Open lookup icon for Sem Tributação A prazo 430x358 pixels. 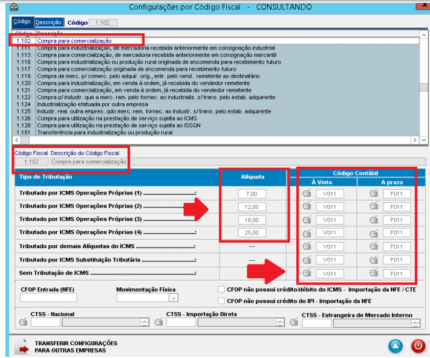[x=374, y=273]
